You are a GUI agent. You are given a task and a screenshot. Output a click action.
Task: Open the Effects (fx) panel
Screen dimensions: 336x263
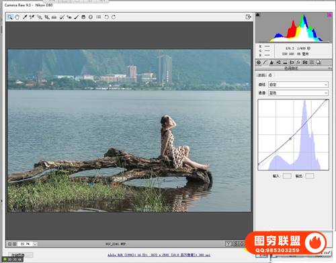pos(298,62)
